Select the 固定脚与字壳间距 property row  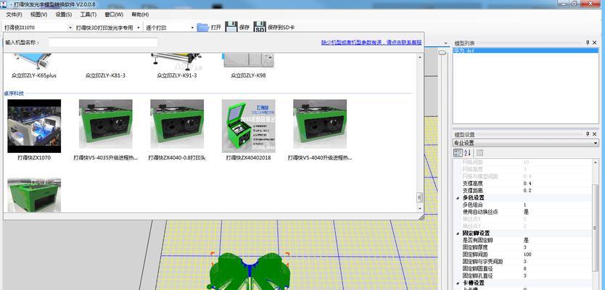tap(523, 262)
